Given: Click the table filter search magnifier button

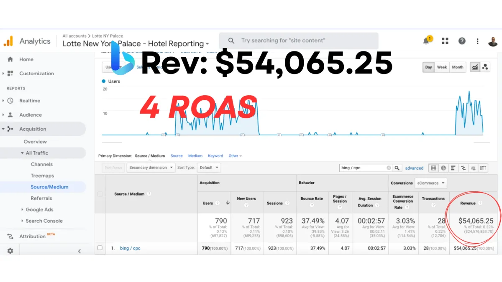Looking at the screenshot, I should [x=397, y=168].
